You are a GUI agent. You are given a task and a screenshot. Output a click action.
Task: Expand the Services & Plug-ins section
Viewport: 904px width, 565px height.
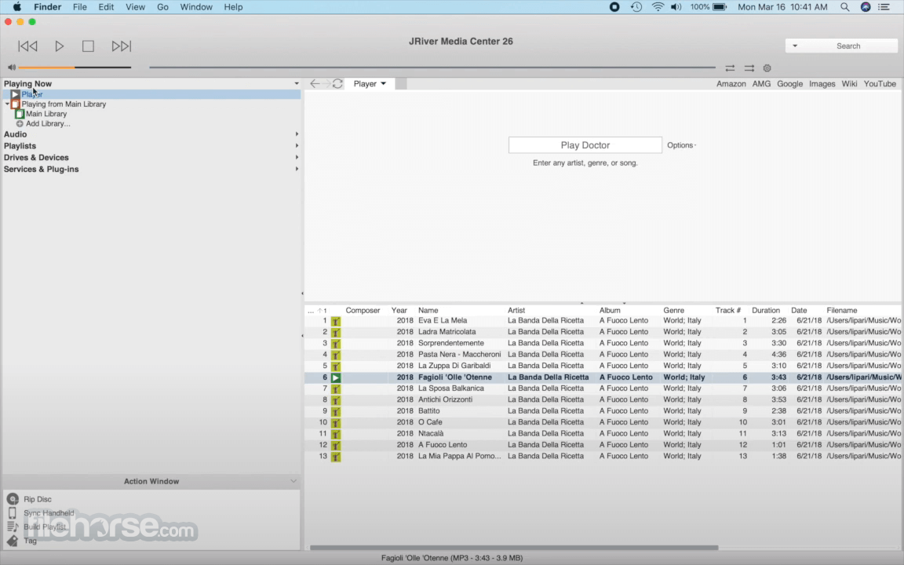tap(297, 169)
